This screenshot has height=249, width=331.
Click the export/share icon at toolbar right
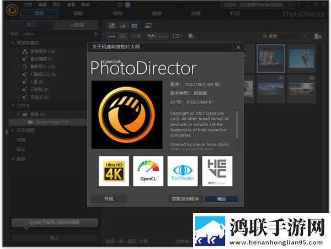click(318, 36)
